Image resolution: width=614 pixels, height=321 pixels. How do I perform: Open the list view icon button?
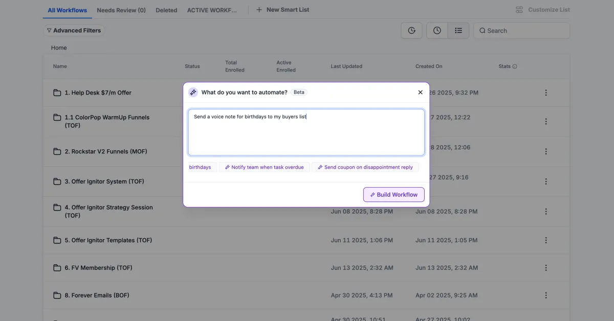click(x=458, y=31)
